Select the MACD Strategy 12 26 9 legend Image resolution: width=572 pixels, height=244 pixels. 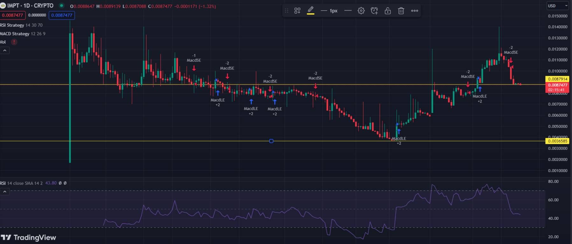click(23, 34)
